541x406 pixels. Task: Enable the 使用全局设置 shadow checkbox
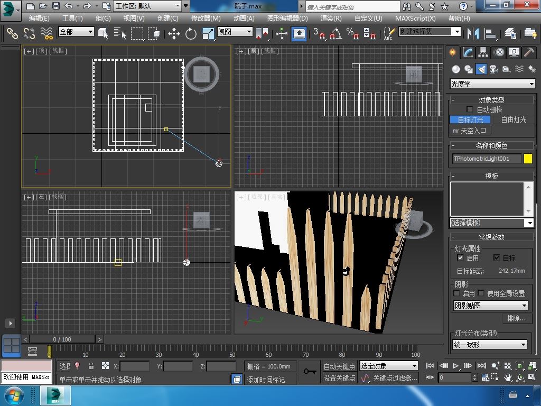(x=481, y=293)
